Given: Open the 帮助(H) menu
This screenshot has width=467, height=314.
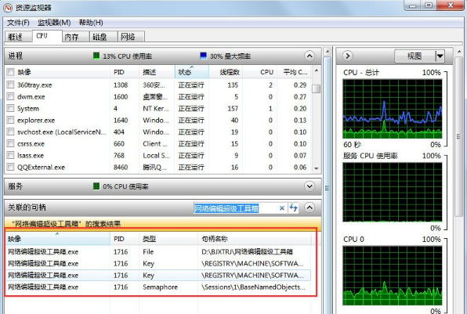Looking at the screenshot, I should (91, 23).
